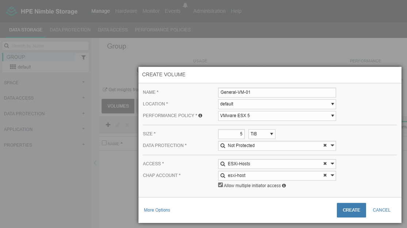Click the search icon in CHAP Account field
The width and height of the screenshot is (407, 228).
pos(223,175)
